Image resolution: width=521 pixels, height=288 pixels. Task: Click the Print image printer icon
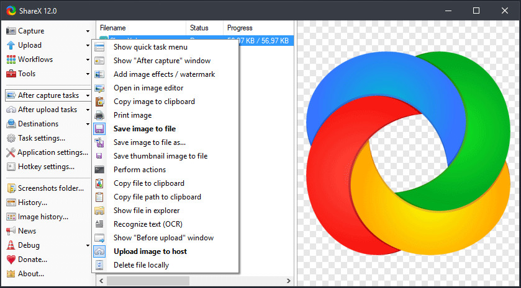click(99, 115)
